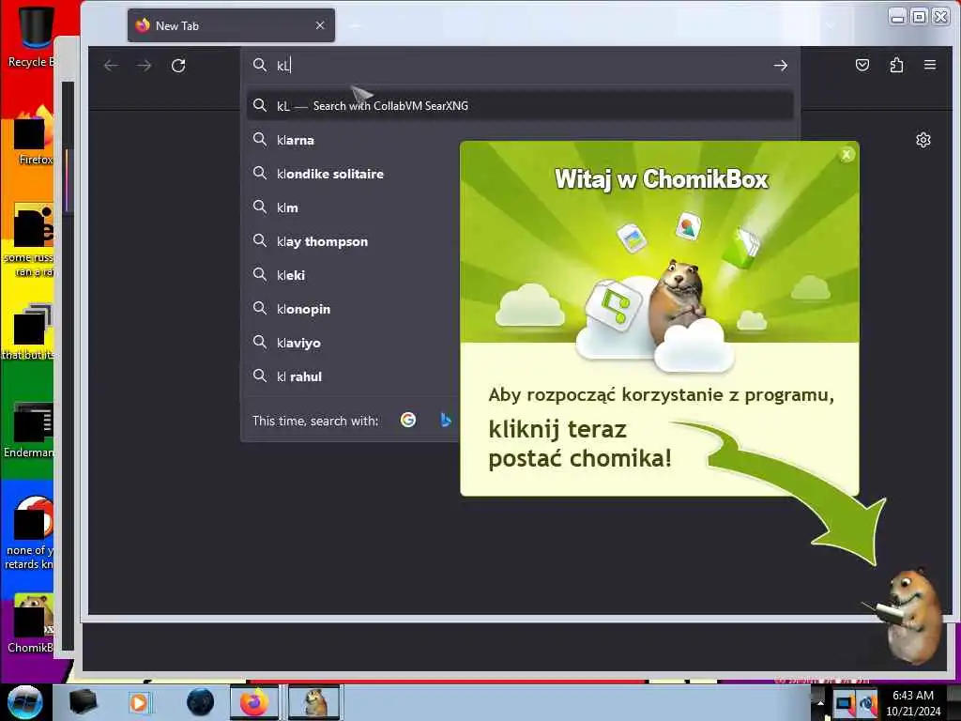Open the Firefox extensions icon
Image resolution: width=961 pixels, height=721 pixels.
[896, 65]
